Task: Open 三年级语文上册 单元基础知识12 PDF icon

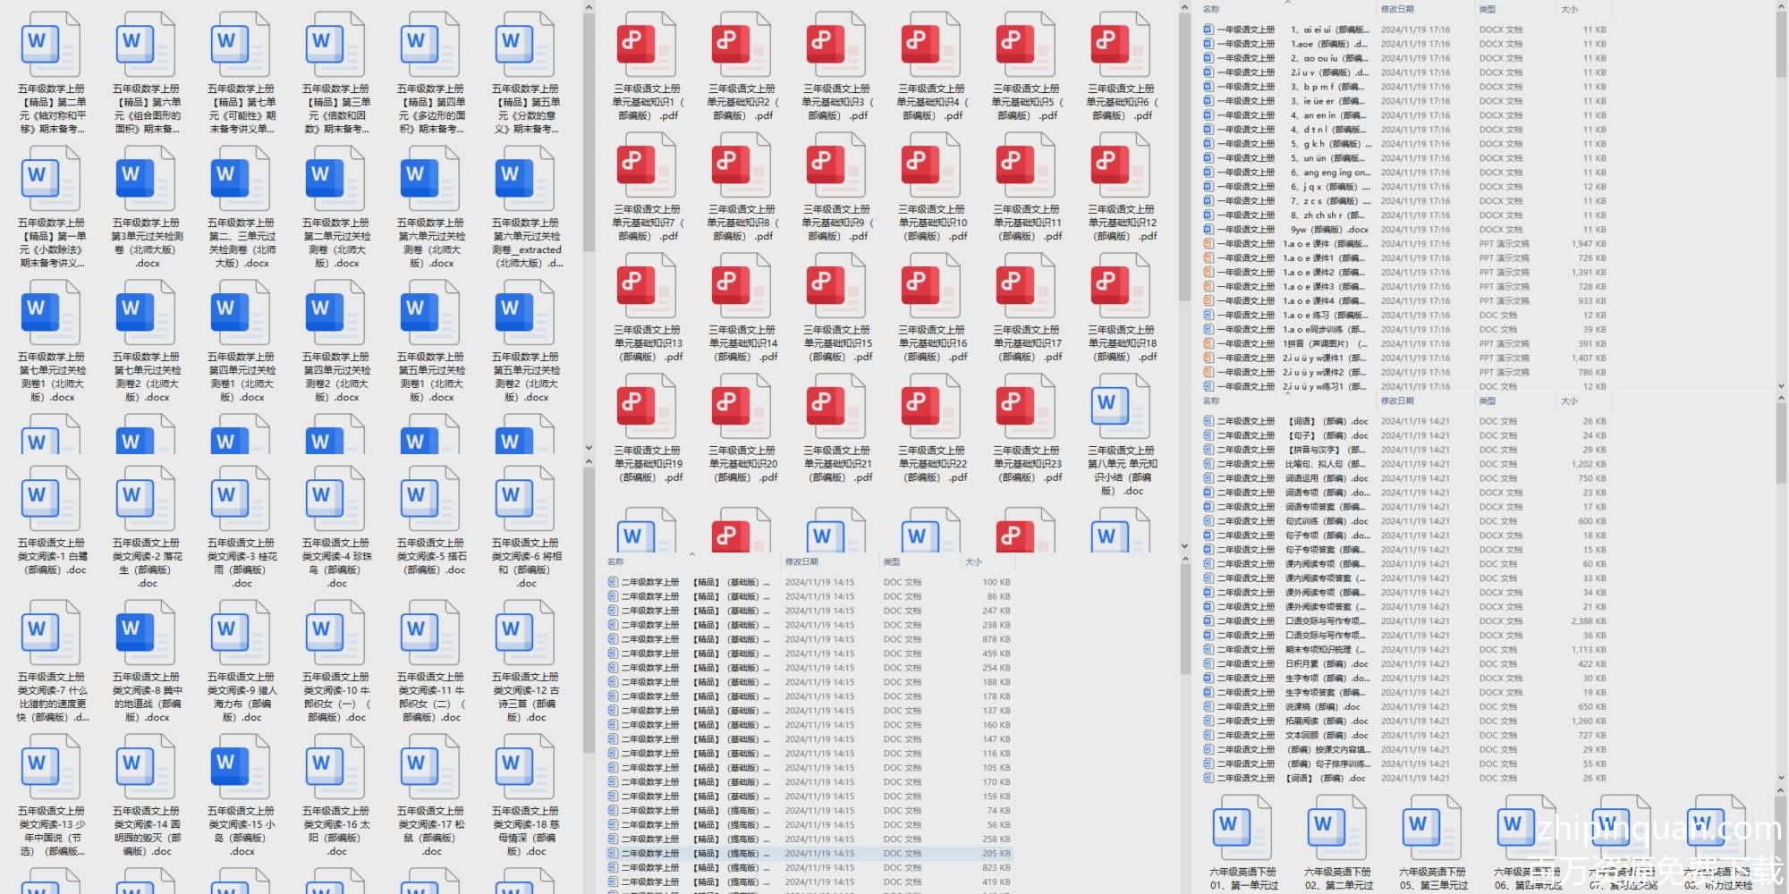Action: click(x=1120, y=164)
